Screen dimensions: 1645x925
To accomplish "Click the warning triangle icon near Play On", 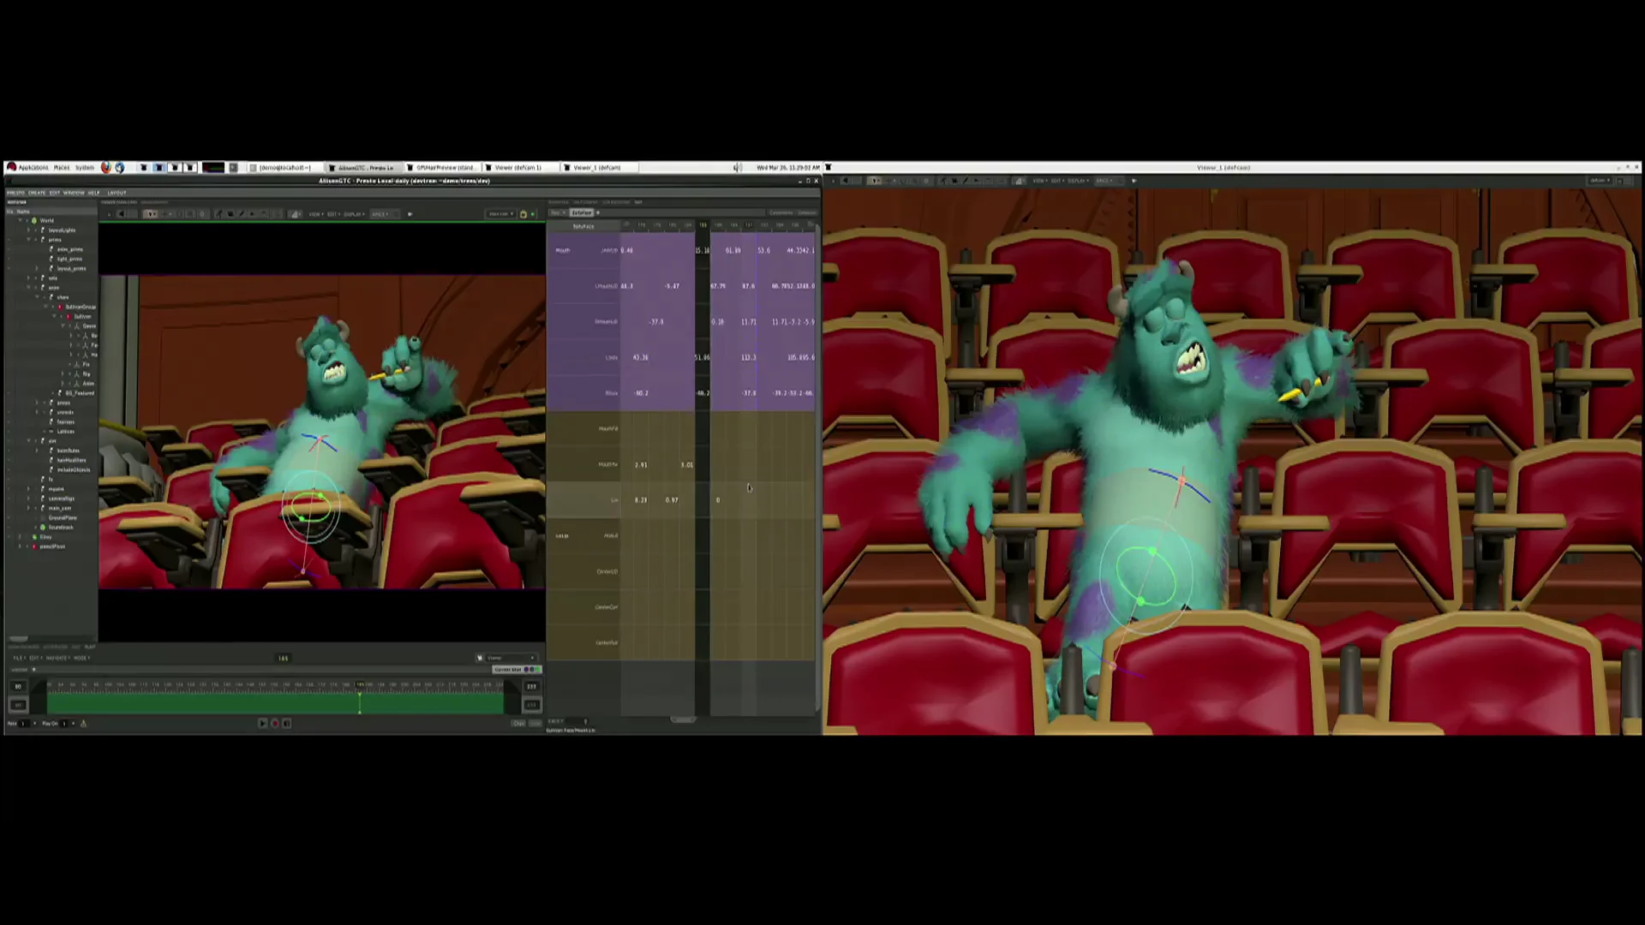I will [x=83, y=723].
